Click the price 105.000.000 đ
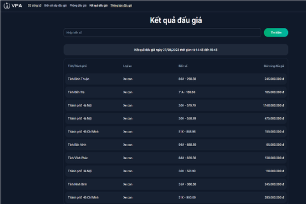This screenshot has width=306, height=204. [x=274, y=92]
